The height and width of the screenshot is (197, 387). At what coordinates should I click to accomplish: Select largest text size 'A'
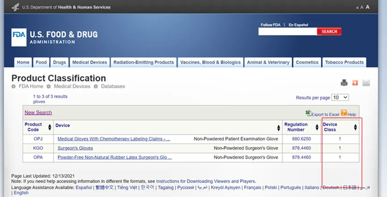367,7
